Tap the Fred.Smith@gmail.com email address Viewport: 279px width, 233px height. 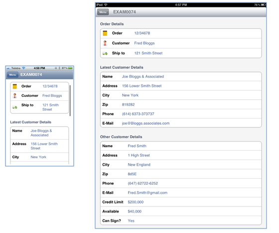(147, 193)
